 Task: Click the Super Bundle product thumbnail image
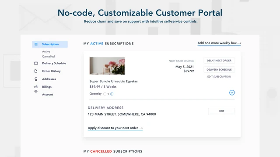click(x=107, y=66)
